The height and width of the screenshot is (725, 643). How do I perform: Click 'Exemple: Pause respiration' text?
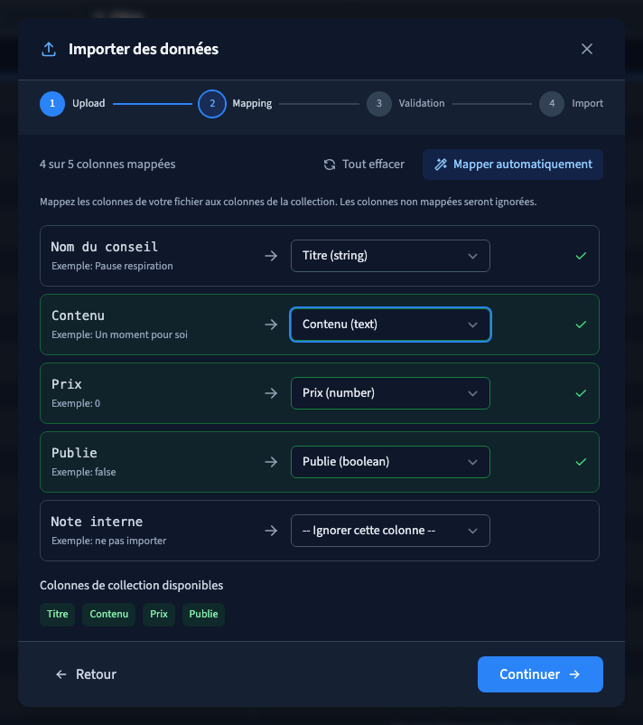click(112, 266)
